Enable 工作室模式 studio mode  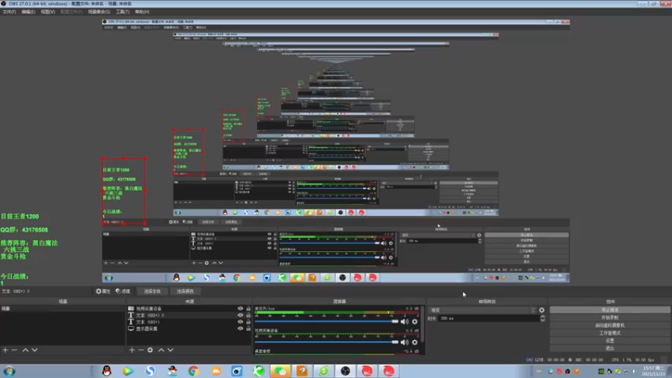click(x=610, y=333)
